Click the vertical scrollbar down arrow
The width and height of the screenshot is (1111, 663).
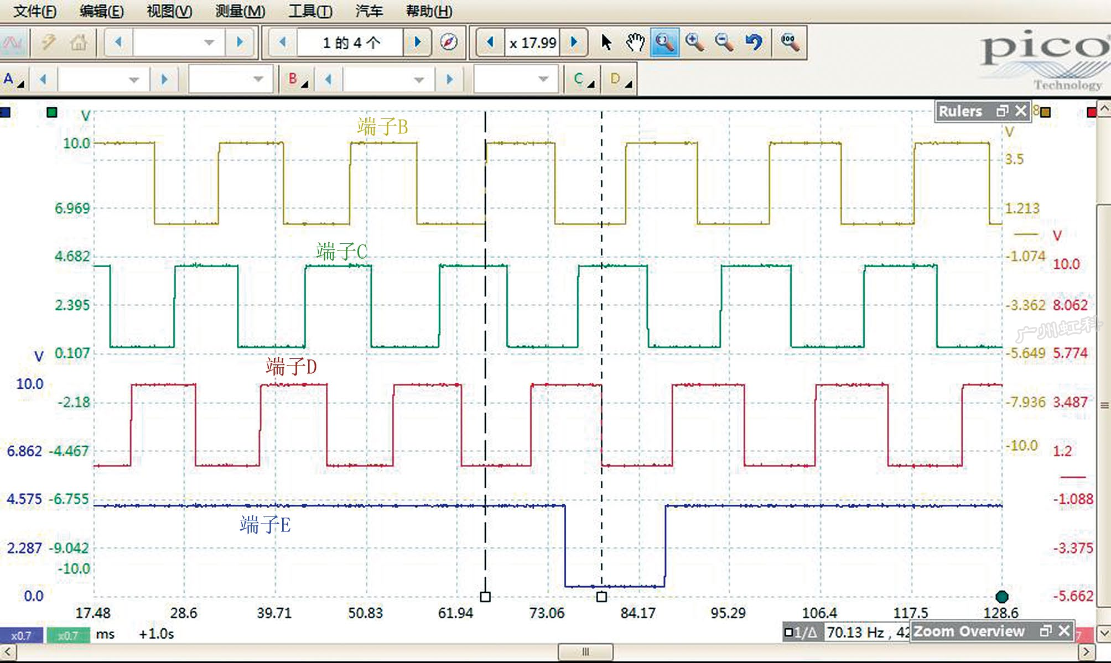click(1104, 633)
